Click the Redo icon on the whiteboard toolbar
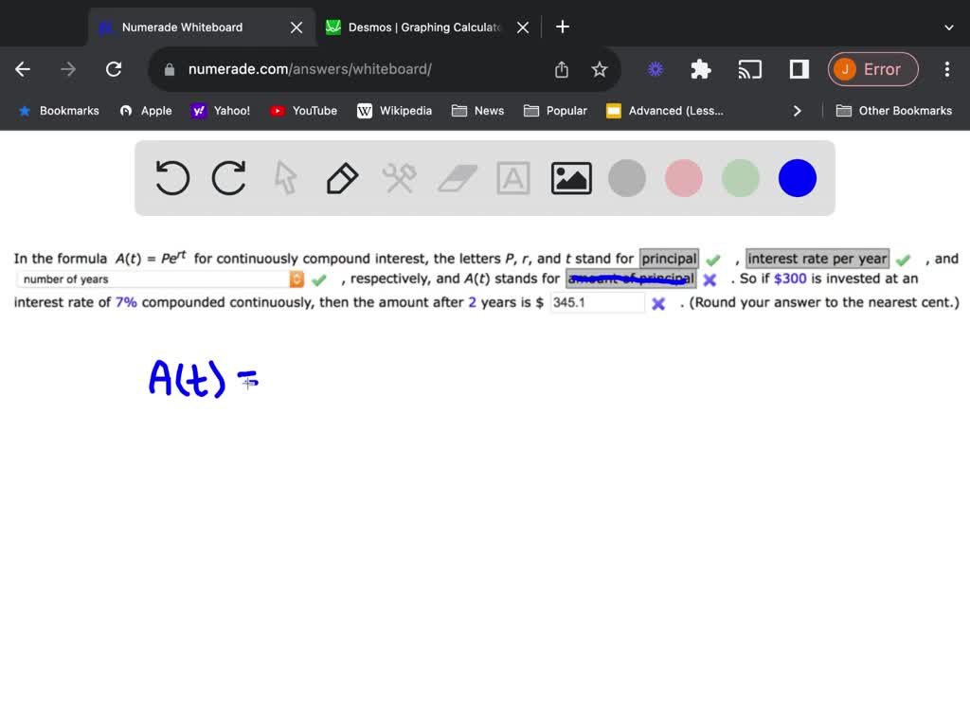970x701 pixels. [228, 177]
